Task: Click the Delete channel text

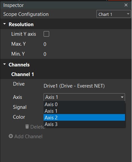Action: 38,127
